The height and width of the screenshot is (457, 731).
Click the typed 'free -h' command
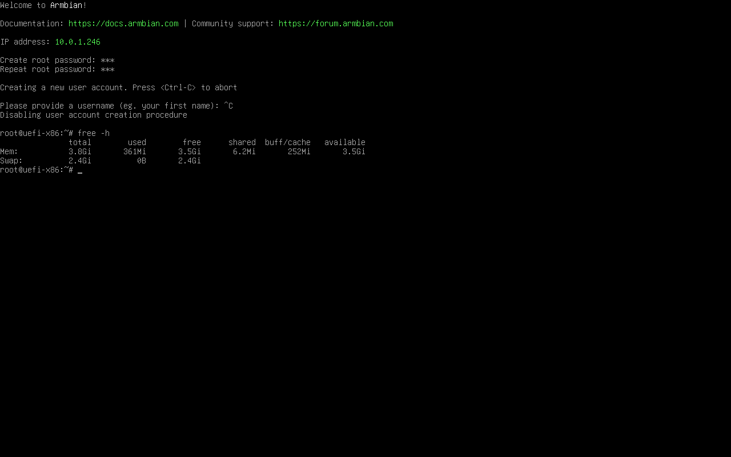pyautogui.click(x=94, y=133)
